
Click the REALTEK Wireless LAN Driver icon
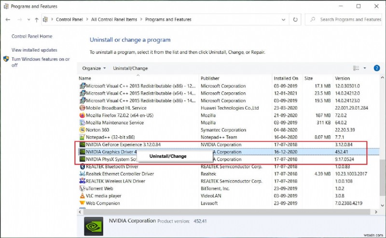(x=82, y=181)
